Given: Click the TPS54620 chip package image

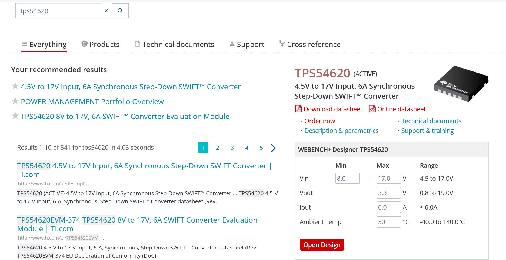Looking at the screenshot, I should coord(461,84).
